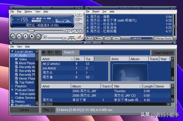Mute audio via speaker icon

click(x=45, y=37)
